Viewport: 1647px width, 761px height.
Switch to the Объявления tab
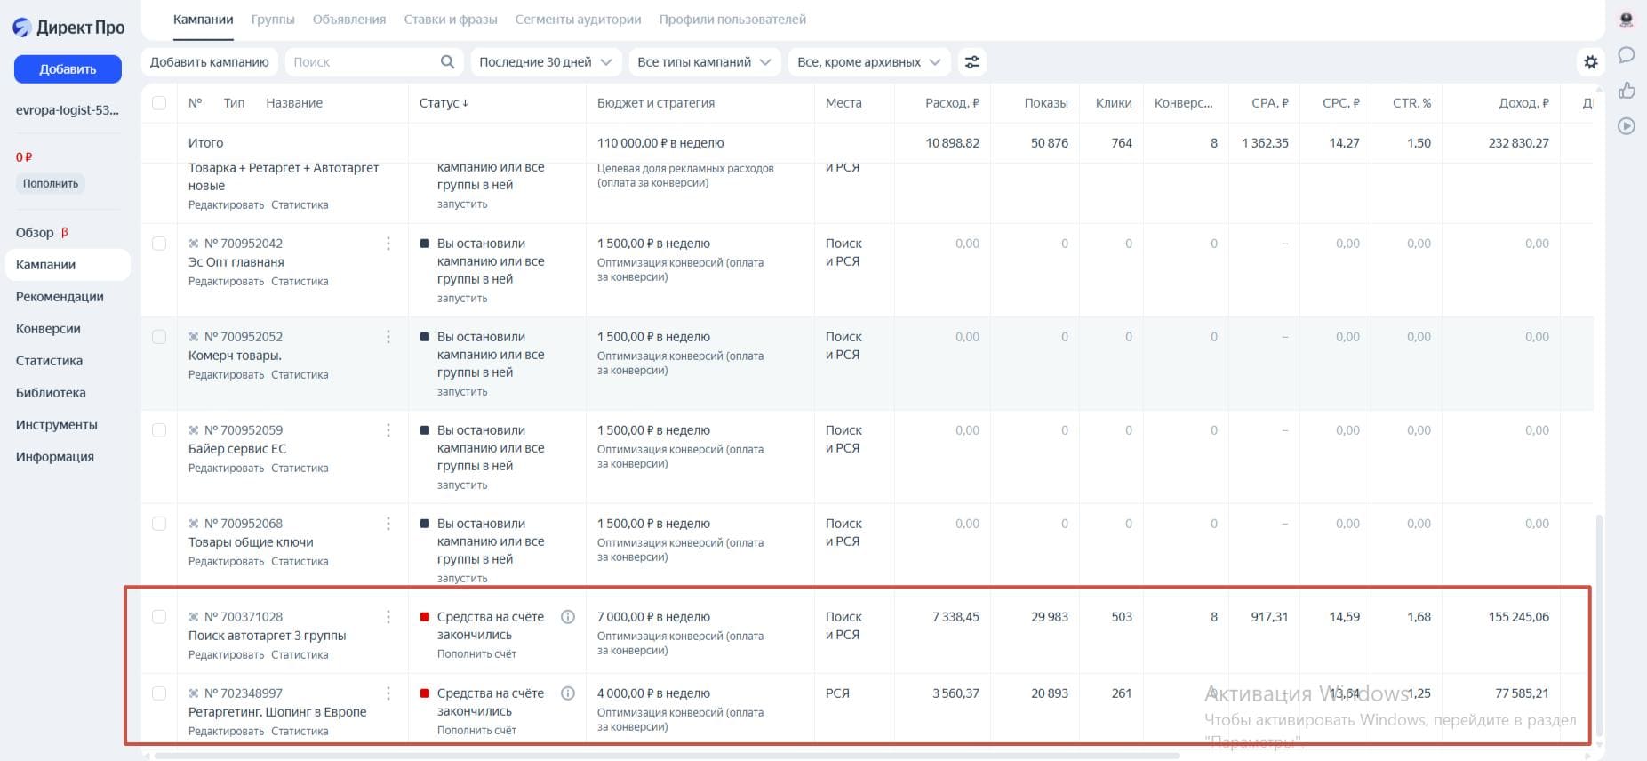click(x=349, y=20)
